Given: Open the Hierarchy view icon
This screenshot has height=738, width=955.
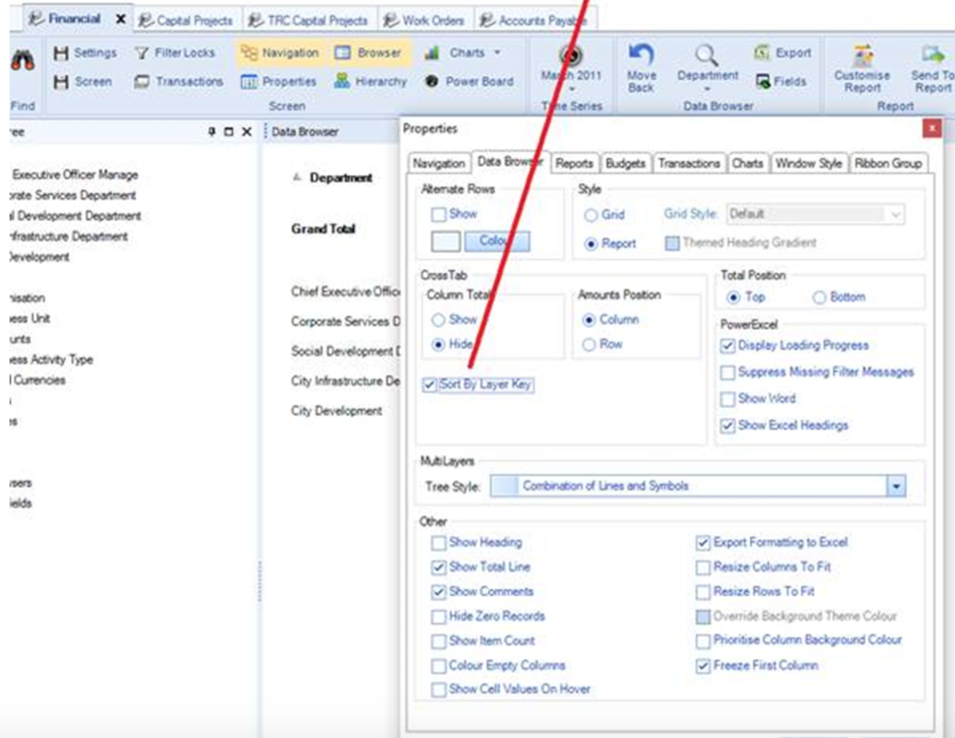Looking at the screenshot, I should pyautogui.click(x=342, y=81).
